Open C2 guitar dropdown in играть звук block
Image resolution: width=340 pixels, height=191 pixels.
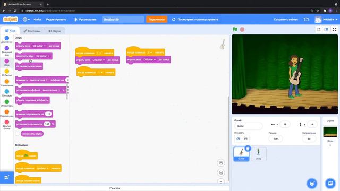coord(39,46)
